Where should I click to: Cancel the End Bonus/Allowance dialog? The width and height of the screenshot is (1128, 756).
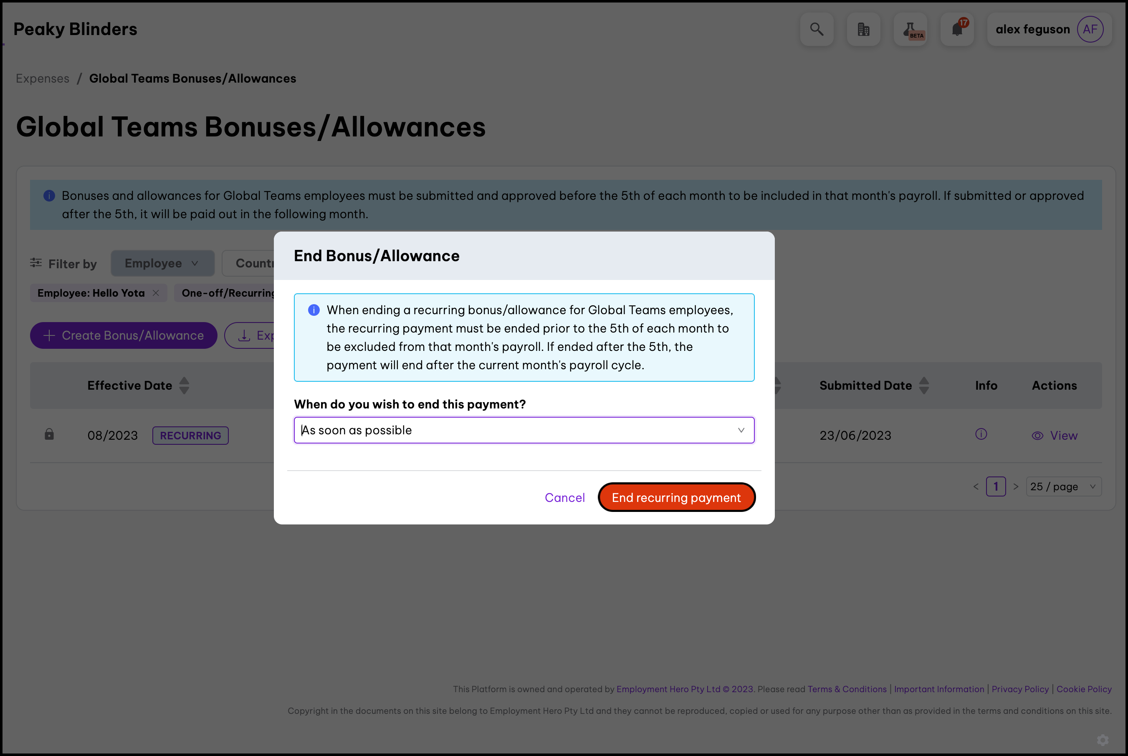[564, 498]
